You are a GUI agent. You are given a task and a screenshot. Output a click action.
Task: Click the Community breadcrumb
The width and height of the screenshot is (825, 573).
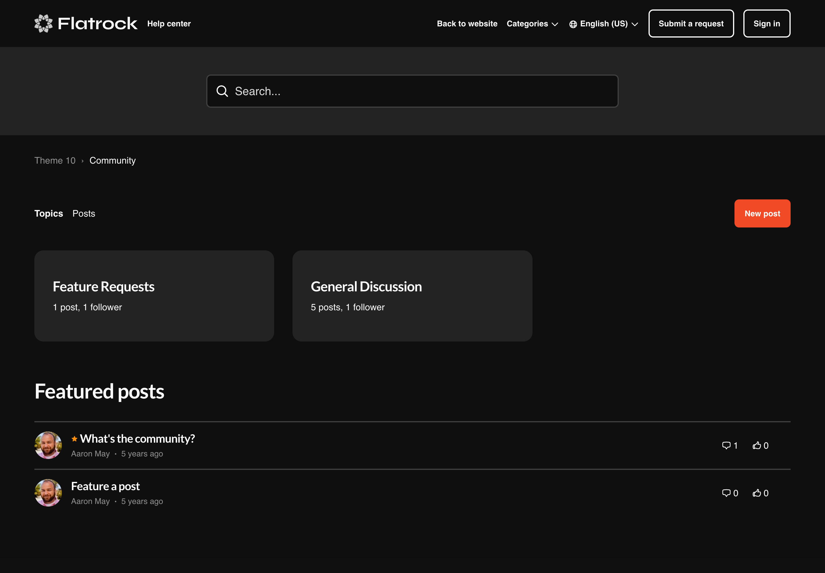click(x=112, y=160)
